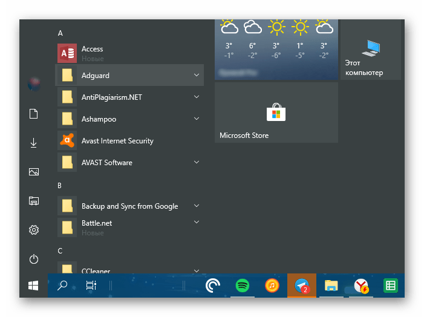Expand the Adguard folder chevron

point(197,75)
